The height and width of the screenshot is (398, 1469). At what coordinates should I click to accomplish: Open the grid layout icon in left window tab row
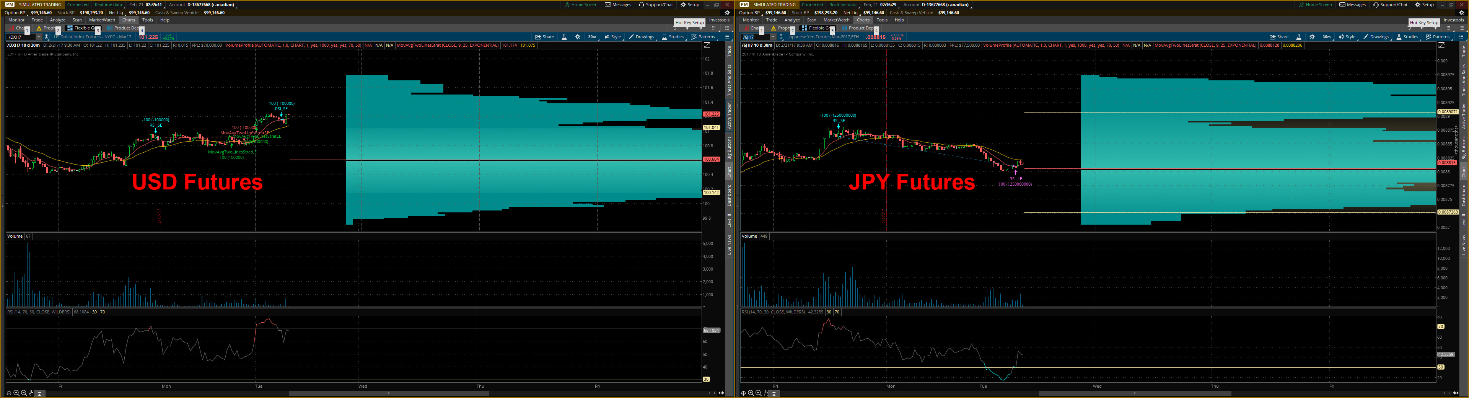tap(713, 28)
